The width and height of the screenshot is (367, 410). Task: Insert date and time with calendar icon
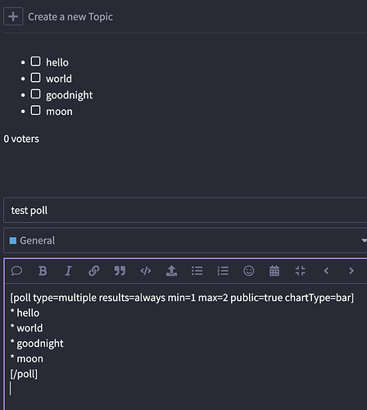(274, 271)
